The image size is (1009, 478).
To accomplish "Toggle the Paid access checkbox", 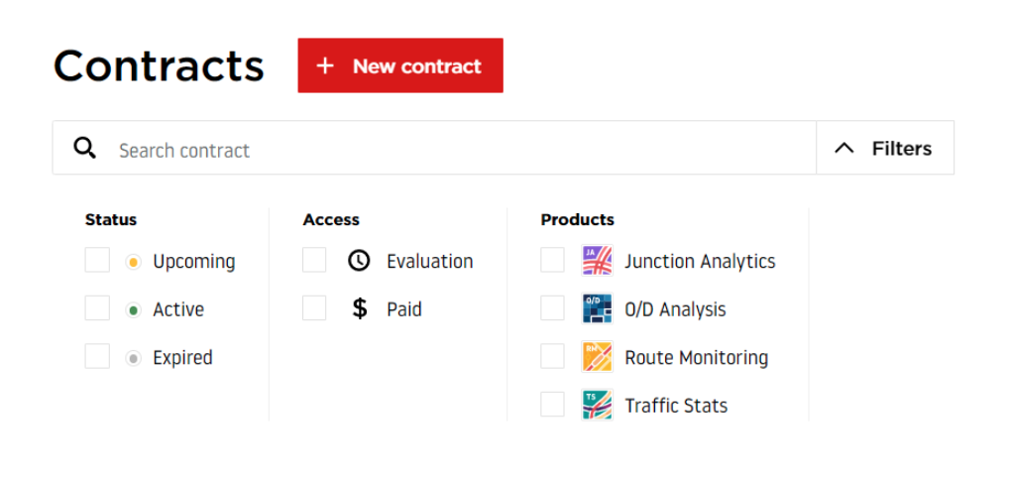I will [314, 308].
